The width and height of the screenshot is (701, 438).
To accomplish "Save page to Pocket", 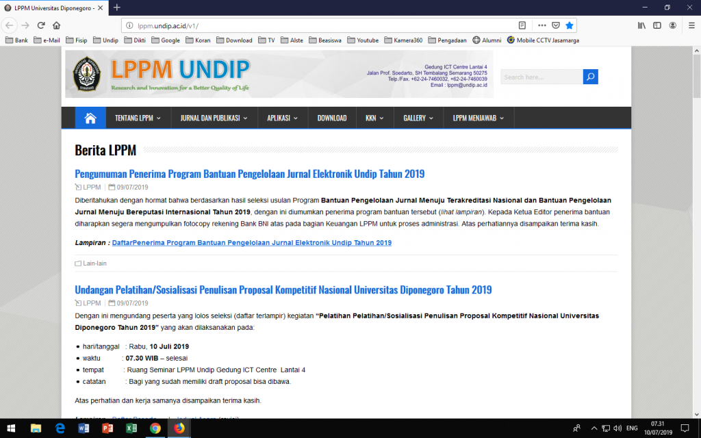I will (556, 25).
